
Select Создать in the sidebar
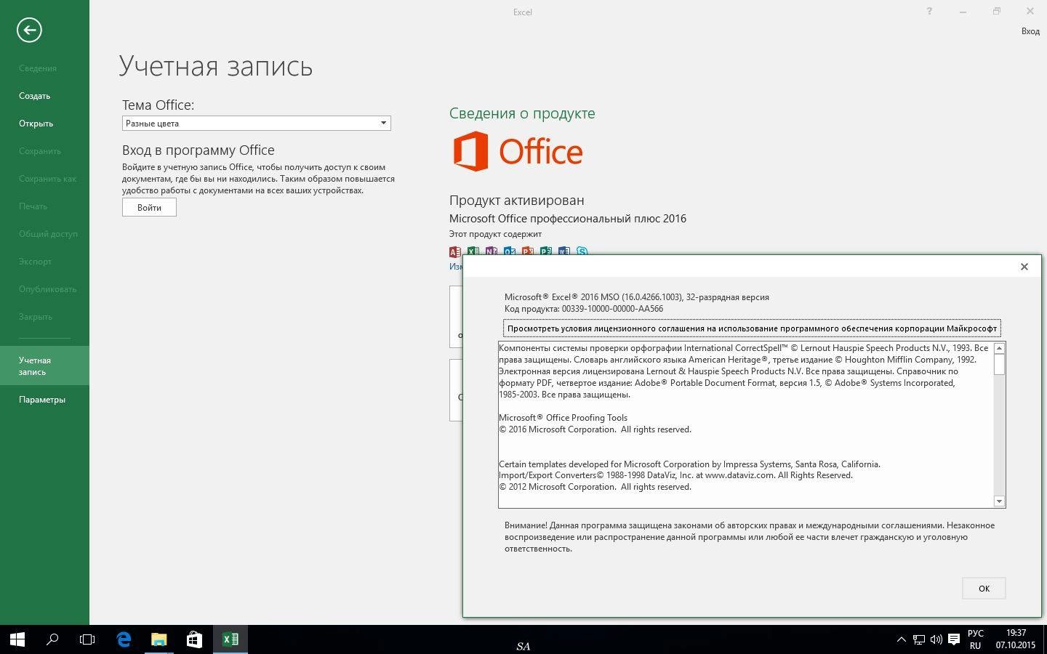(x=34, y=96)
